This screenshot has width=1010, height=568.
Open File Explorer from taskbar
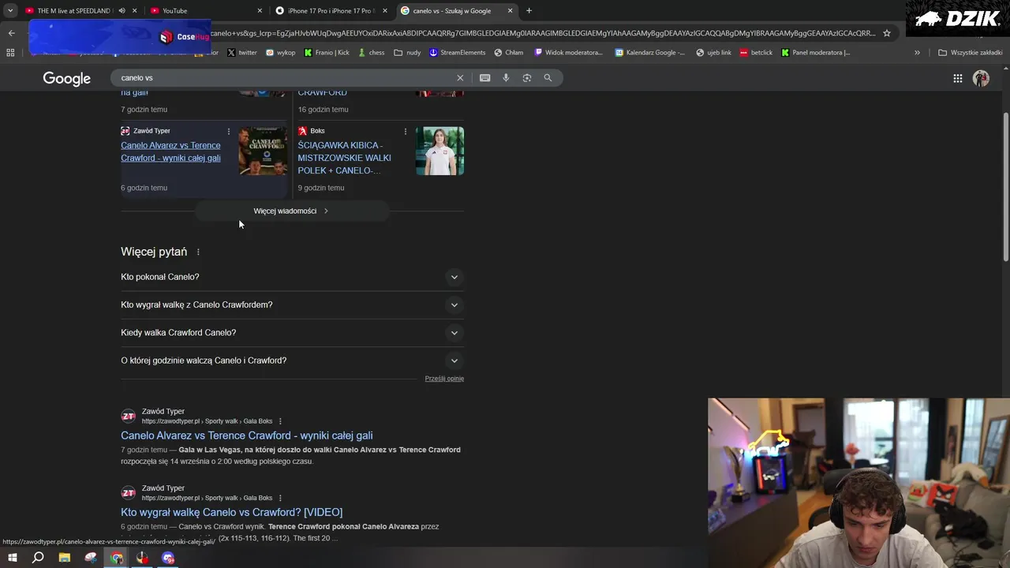click(x=65, y=558)
